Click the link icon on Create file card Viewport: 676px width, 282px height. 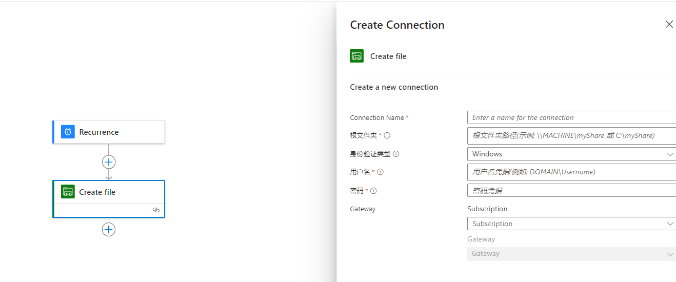point(156,210)
